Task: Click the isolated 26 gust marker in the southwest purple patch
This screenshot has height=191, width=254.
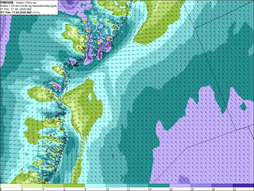Action: tap(54, 84)
